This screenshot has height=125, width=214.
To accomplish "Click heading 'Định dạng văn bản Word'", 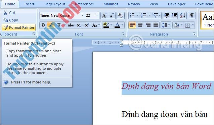I will coord(166,86).
